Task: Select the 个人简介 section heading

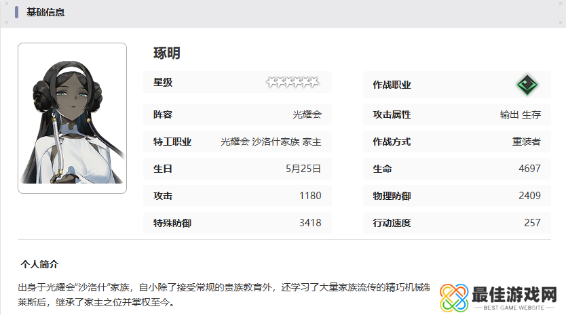Action: click(x=40, y=264)
